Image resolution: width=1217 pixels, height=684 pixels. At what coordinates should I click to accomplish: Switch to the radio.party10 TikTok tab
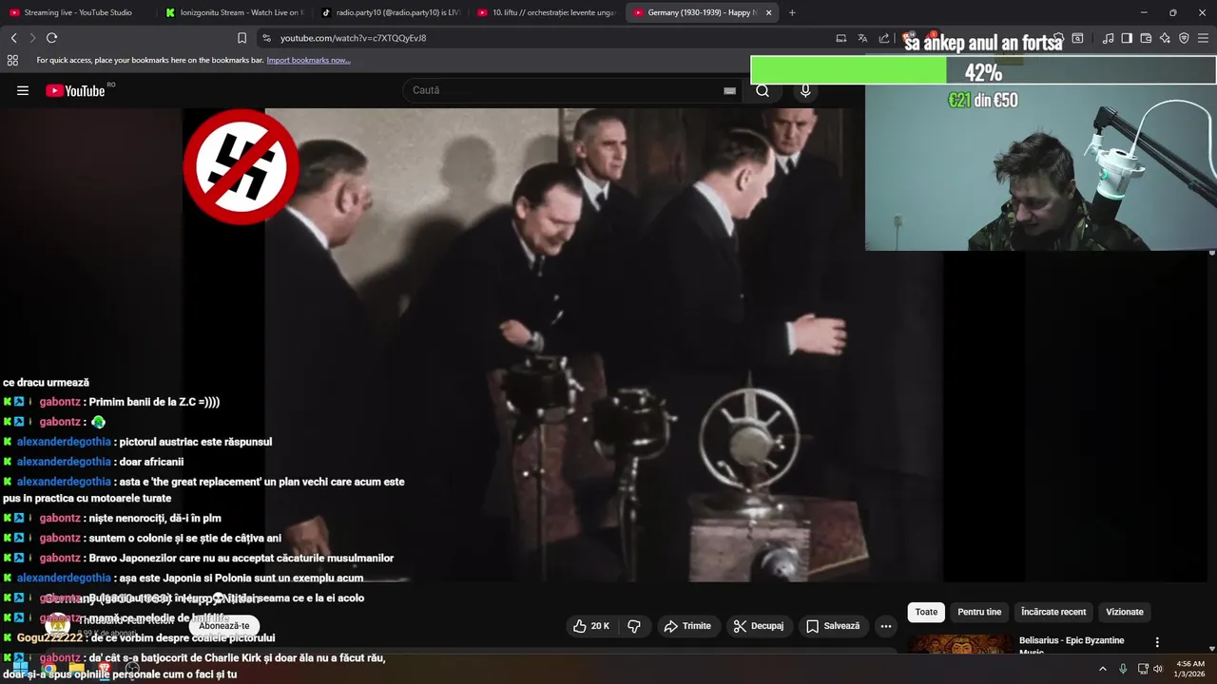pyautogui.click(x=390, y=12)
